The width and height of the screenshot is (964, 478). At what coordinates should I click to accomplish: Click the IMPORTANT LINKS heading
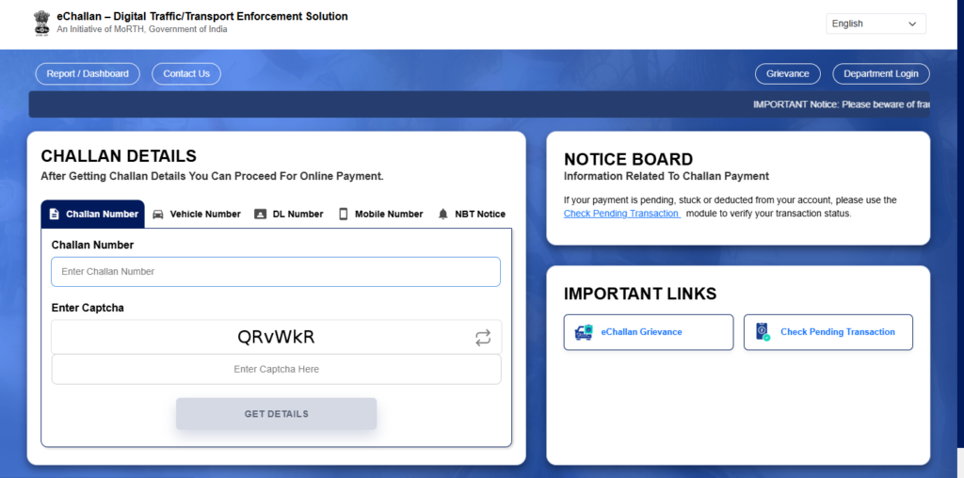640,294
